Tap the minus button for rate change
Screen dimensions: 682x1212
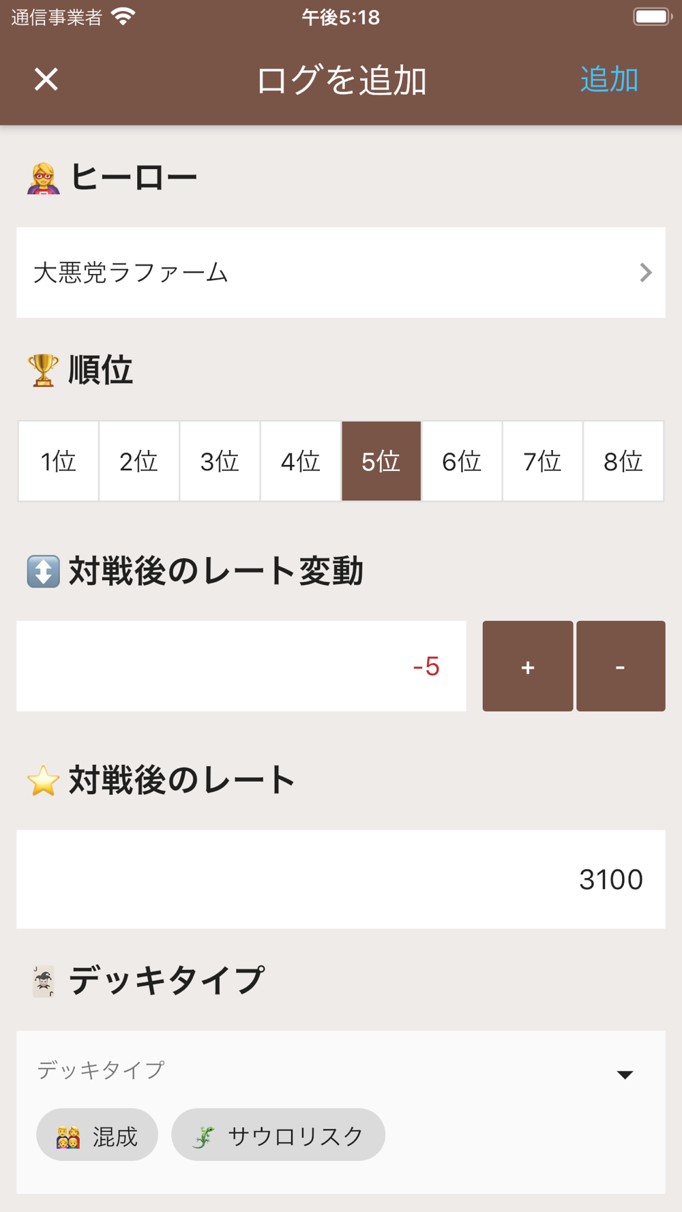pyautogui.click(x=621, y=666)
